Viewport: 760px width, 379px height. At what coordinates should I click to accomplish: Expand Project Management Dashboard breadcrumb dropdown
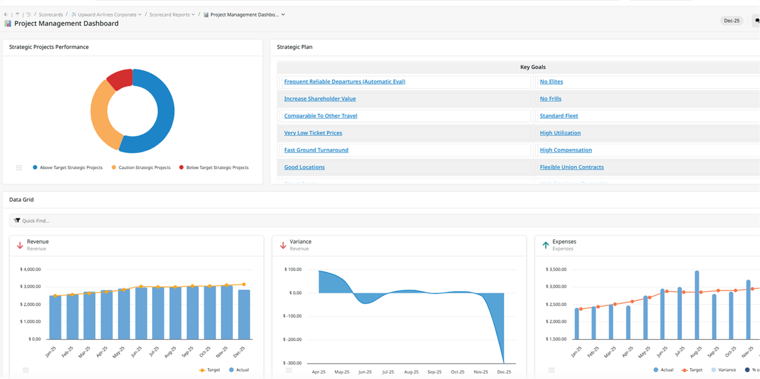coord(283,15)
